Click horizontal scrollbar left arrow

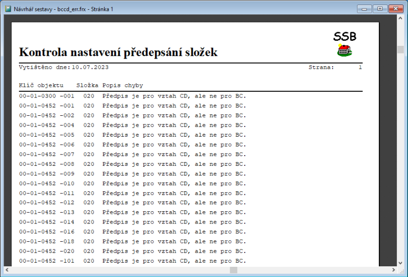7,270
